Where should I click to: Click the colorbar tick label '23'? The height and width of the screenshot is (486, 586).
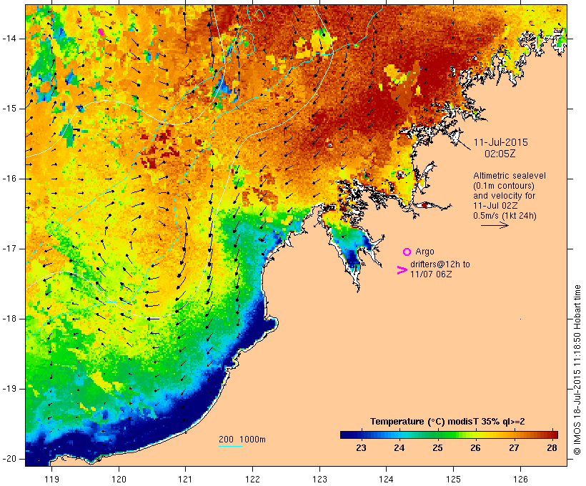[x=361, y=448]
